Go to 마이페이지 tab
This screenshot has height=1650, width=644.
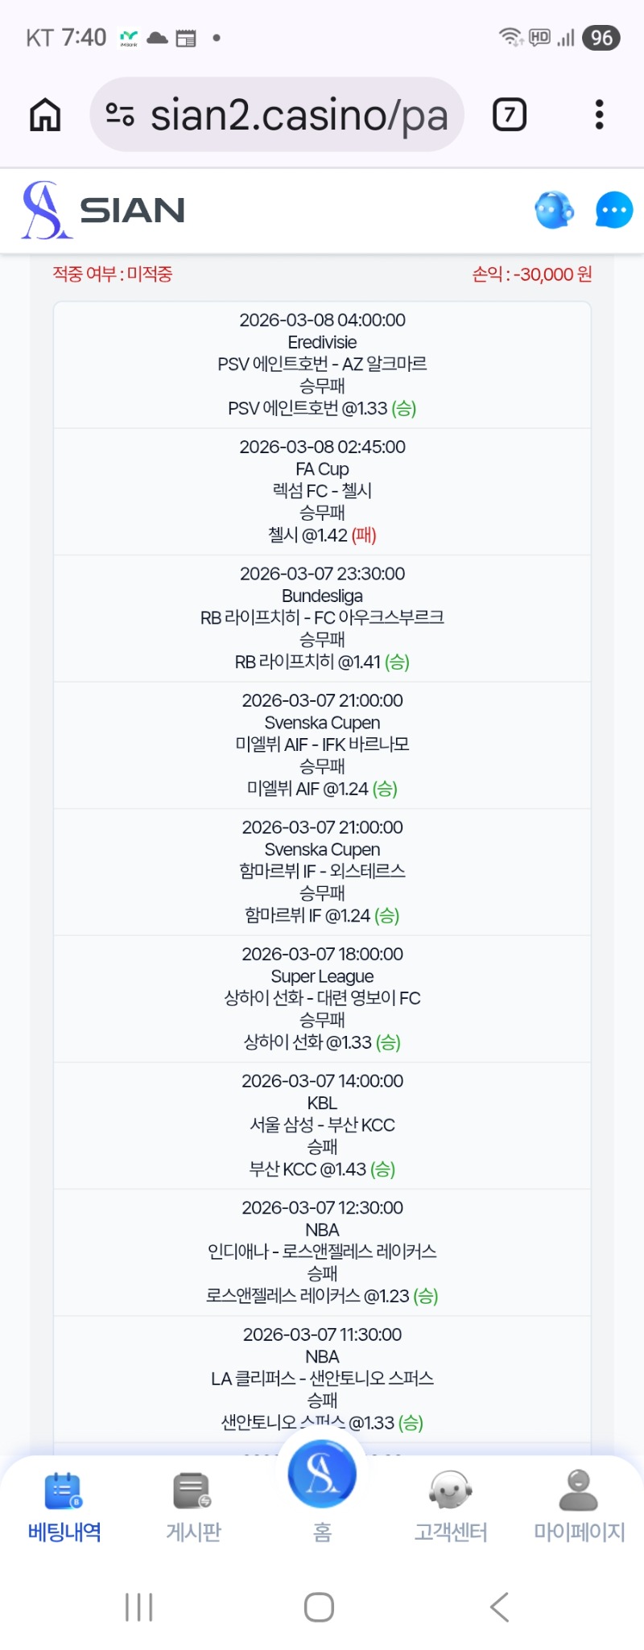pos(580,1507)
